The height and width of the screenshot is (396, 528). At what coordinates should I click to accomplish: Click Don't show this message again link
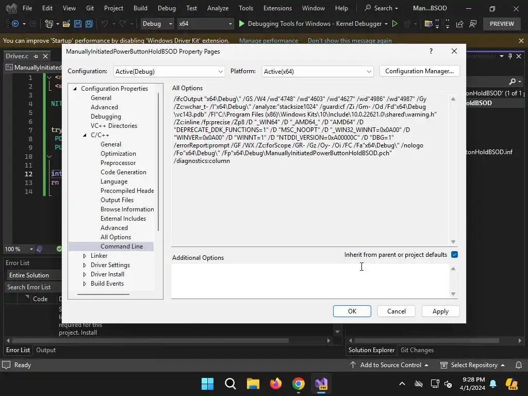click(x=350, y=41)
